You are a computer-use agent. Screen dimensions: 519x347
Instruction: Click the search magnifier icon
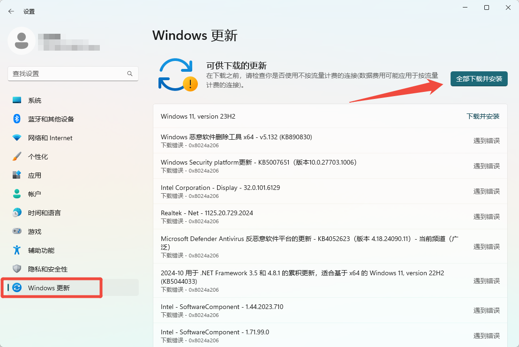130,74
